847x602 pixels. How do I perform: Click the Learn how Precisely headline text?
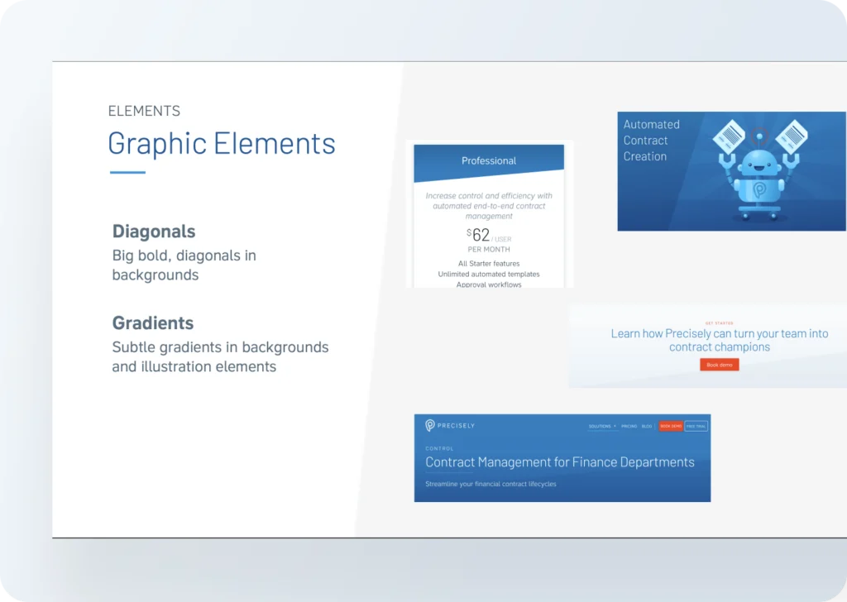[720, 340]
